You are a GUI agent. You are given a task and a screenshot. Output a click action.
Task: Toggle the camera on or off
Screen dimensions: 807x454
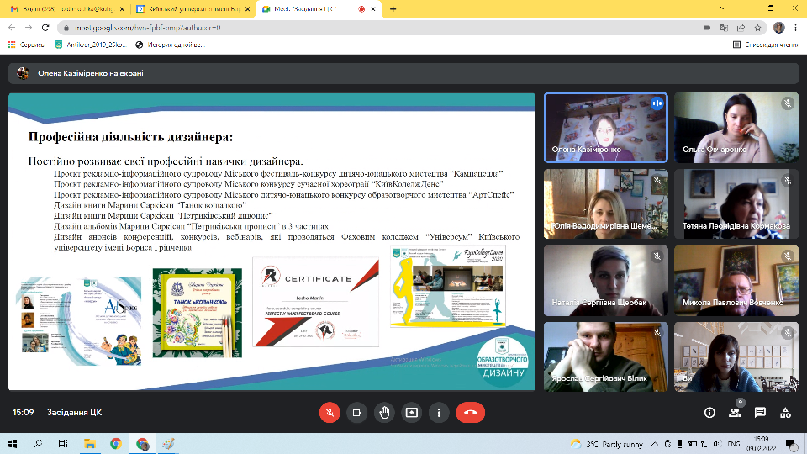357,413
